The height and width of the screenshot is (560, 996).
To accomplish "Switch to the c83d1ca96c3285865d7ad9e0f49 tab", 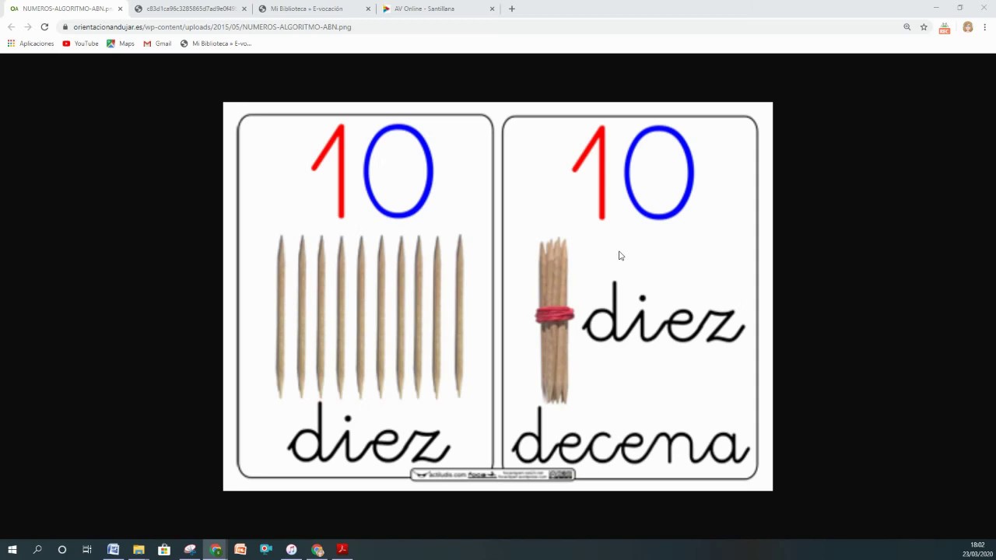I will click(189, 9).
